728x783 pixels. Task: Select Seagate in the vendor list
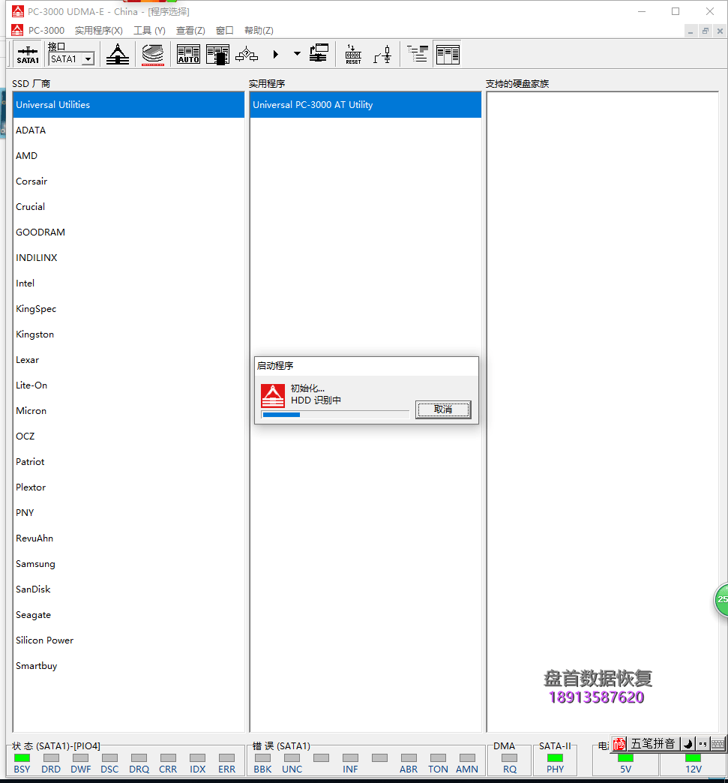(x=129, y=614)
